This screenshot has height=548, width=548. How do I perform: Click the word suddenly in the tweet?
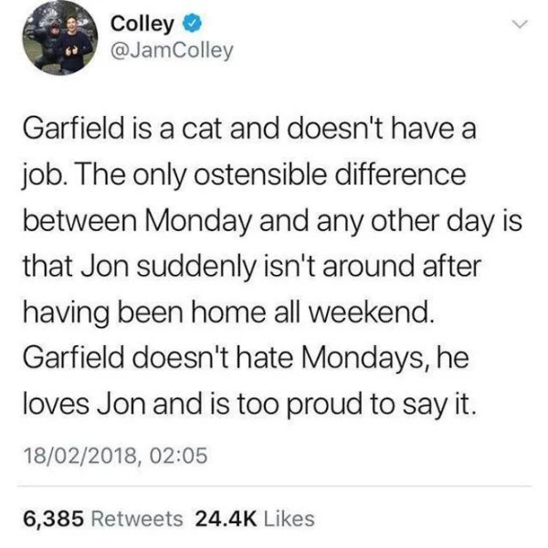195,267
